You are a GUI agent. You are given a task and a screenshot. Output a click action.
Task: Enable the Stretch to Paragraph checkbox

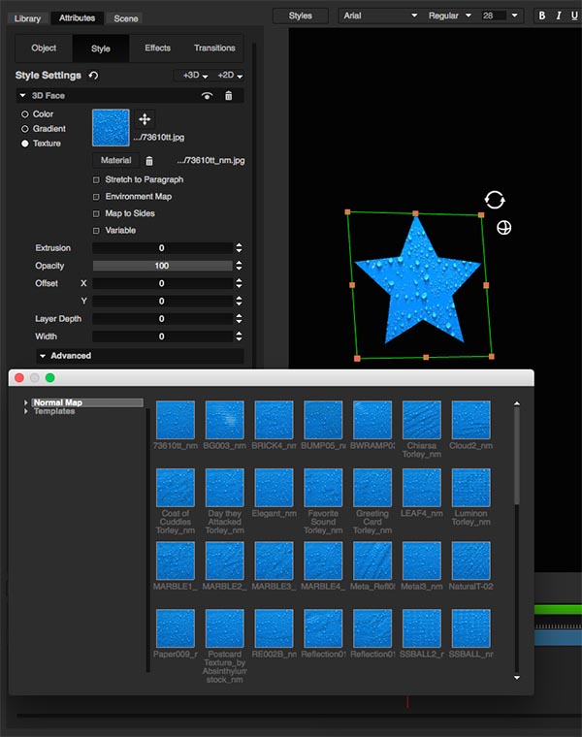96,180
